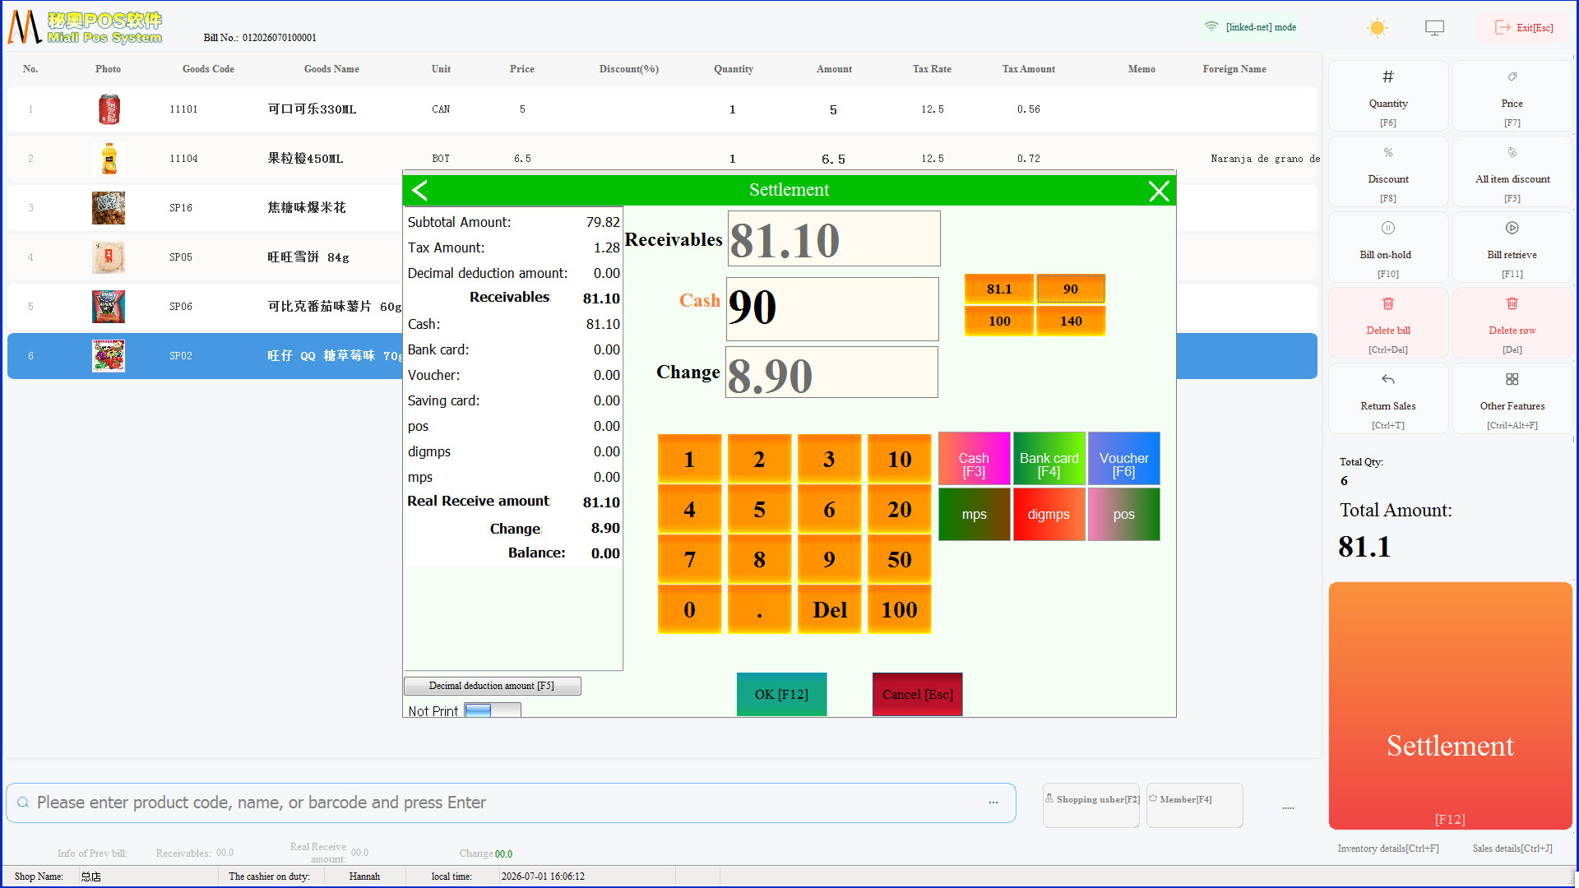Click Delete bill trash icon
This screenshot has height=888, width=1579.
[1388, 303]
